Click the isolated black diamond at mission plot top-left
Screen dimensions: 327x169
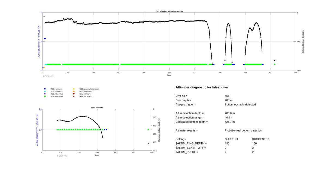coord(44,17)
